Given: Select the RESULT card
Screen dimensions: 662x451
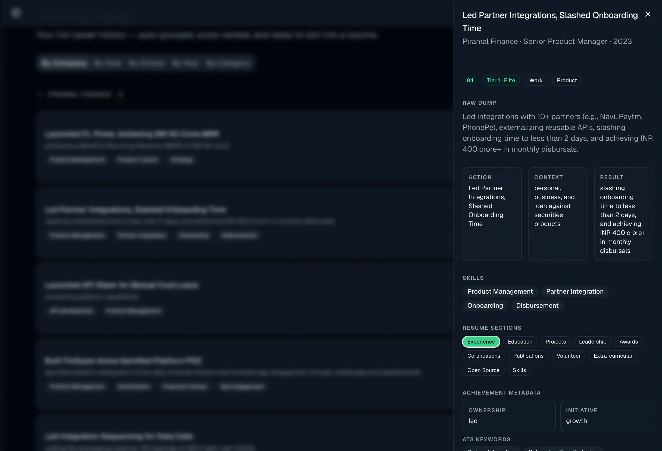Looking at the screenshot, I should pyautogui.click(x=623, y=214).
